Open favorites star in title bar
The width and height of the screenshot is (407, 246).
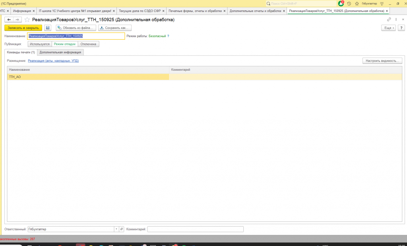[357, 4]
